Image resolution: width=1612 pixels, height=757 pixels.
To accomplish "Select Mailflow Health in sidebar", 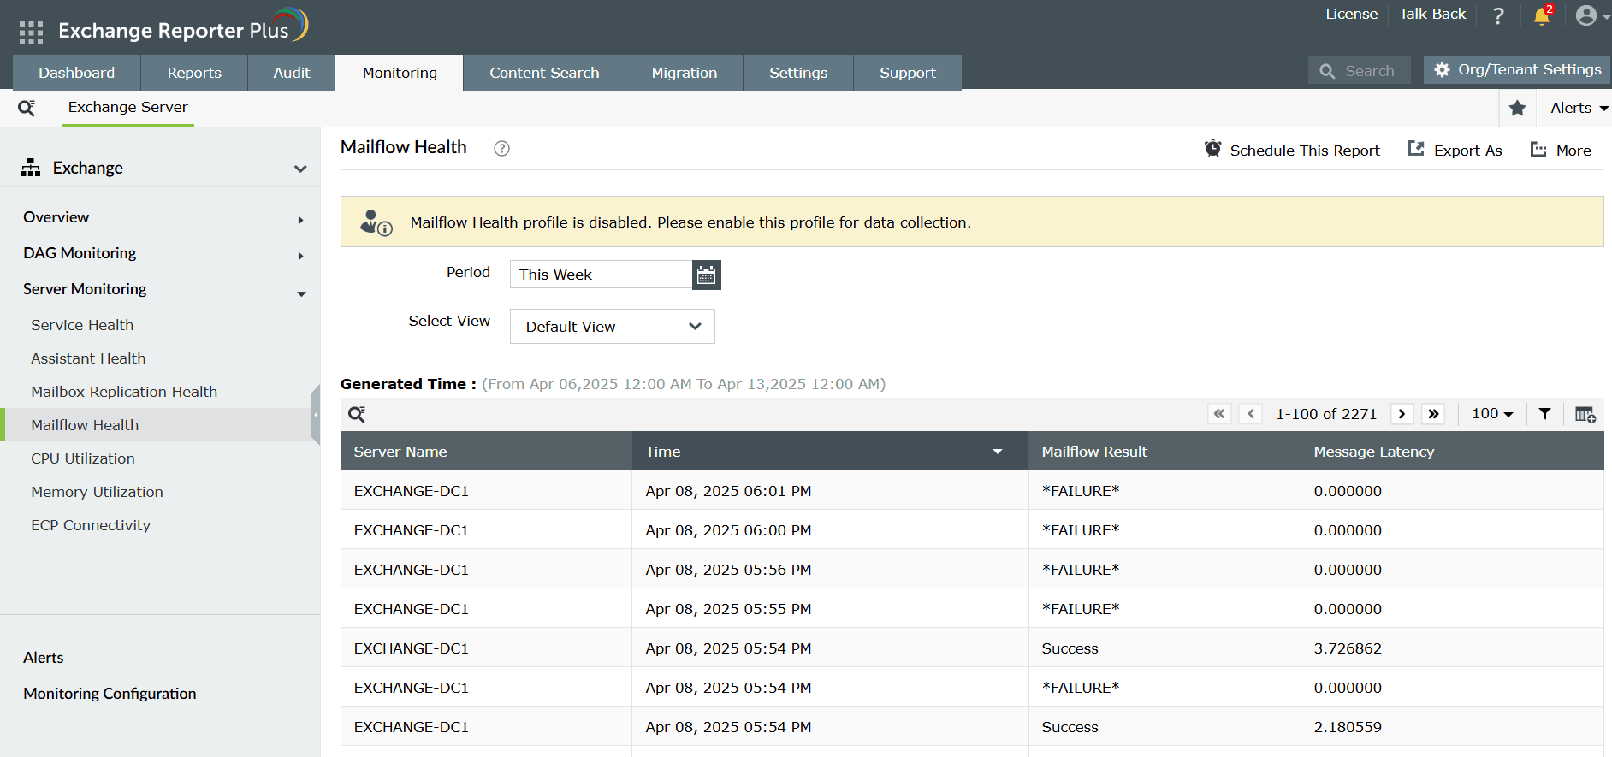I will [85, 425].
